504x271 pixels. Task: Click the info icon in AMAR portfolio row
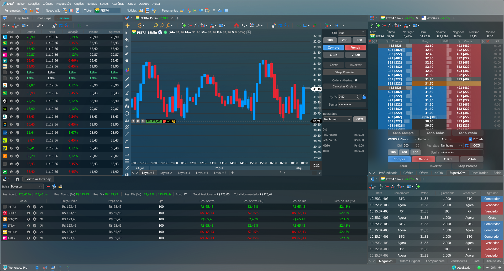coord(28,238)
